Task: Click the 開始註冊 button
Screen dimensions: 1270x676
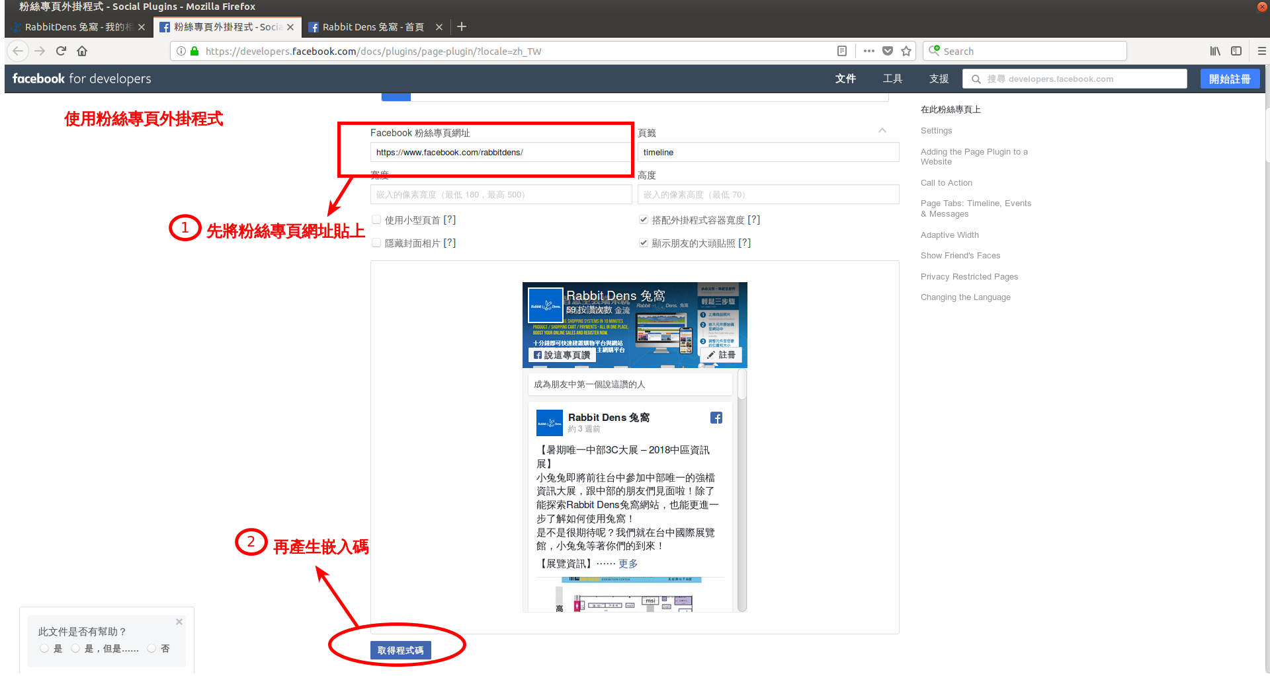Action: click(1230, 79)
